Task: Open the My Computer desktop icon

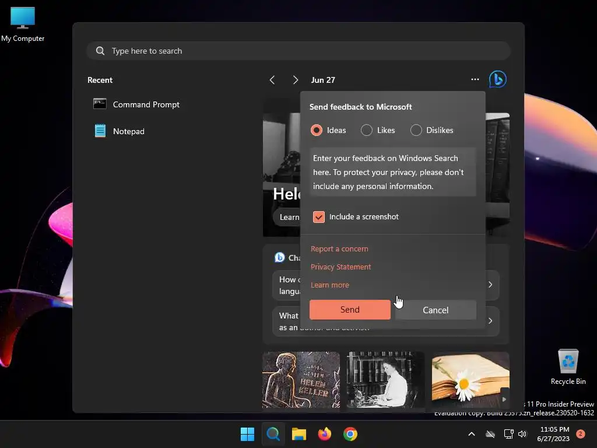Action: 23,24
